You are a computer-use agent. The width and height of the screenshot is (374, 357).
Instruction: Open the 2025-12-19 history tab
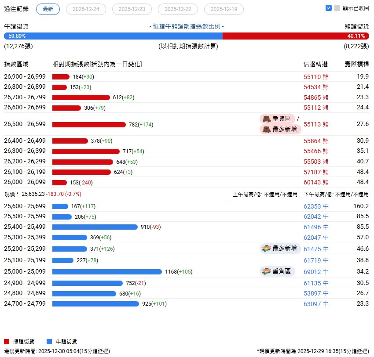[224, 9]
